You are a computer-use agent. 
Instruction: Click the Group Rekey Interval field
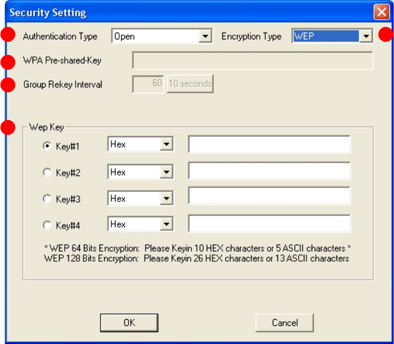click(x=148, y=84)
